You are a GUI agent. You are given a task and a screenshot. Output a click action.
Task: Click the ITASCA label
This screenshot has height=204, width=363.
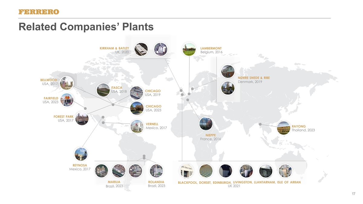(117, 88)
